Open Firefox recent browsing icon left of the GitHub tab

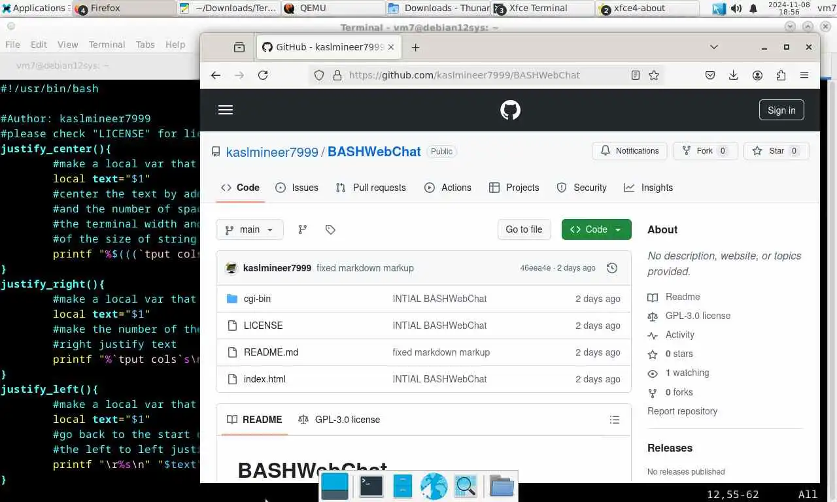click(239, 47)
